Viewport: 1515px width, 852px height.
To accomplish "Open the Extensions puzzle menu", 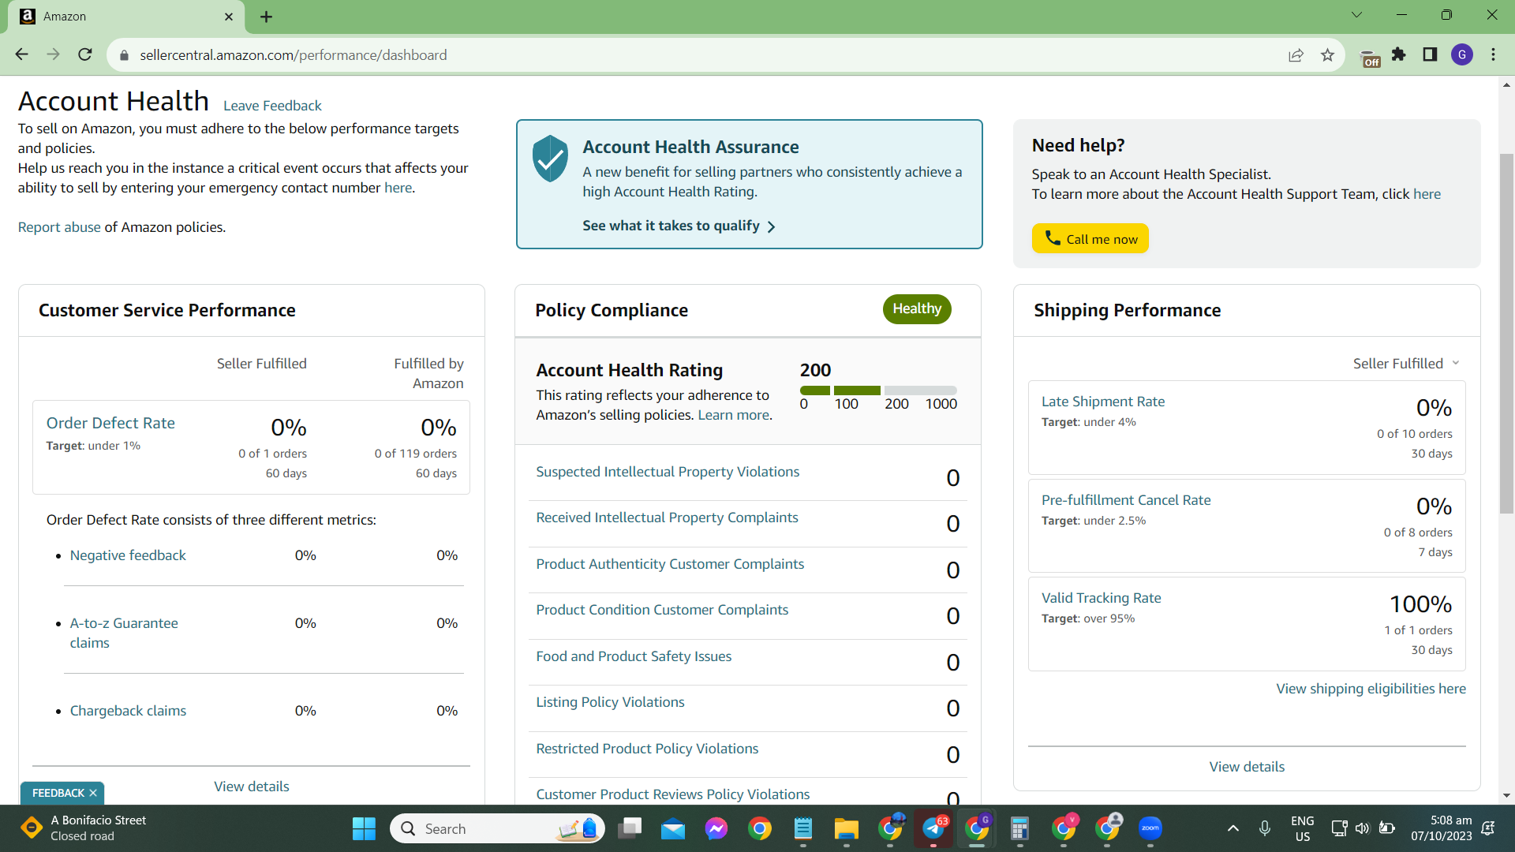I will pos(1399,54).
